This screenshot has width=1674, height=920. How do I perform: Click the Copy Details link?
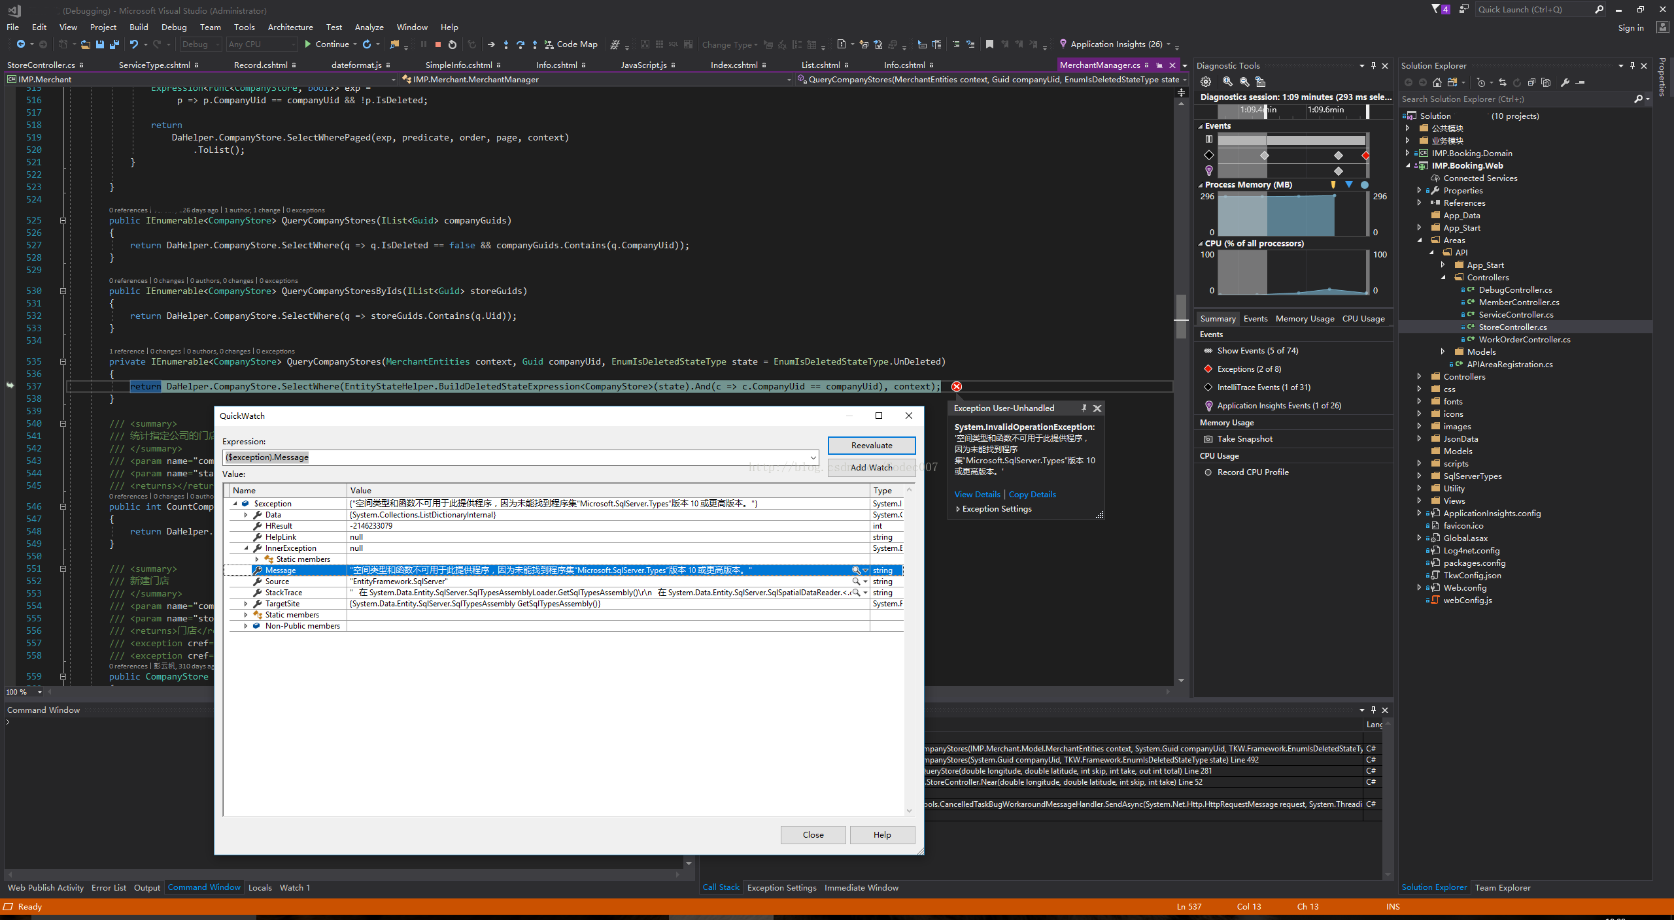pyautogui.click(x=1032, y=495)
